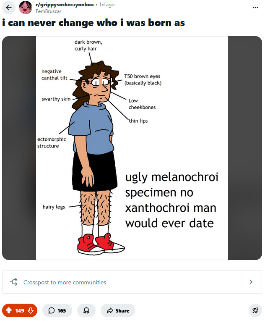Image resolution: width=265 pixels, height=323 pixels.
Task: Click the back arrow button
Action: (x=9, y=8)
